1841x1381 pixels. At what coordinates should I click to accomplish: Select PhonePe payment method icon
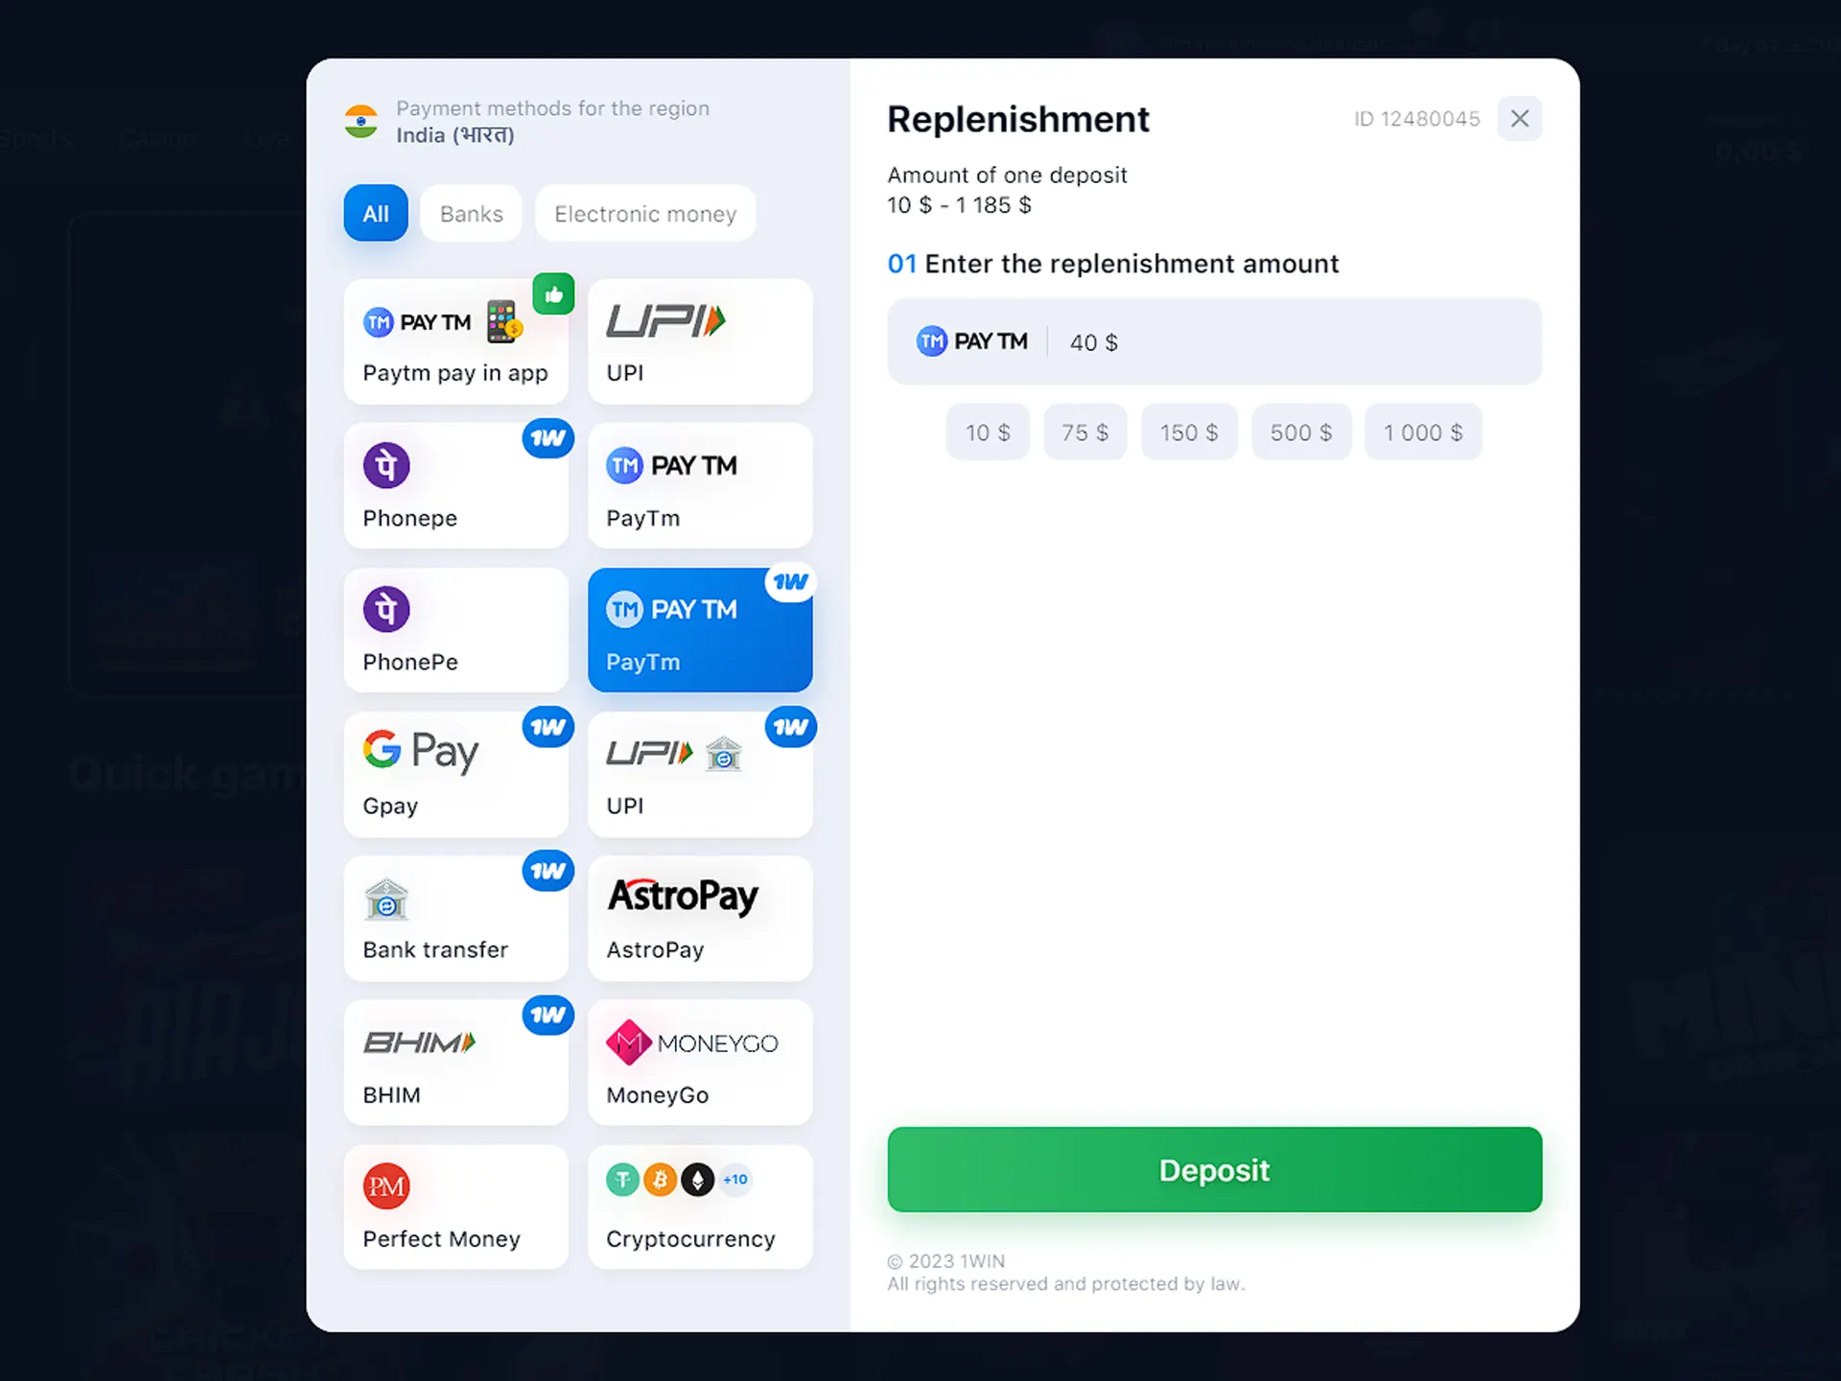click(387, 609)
